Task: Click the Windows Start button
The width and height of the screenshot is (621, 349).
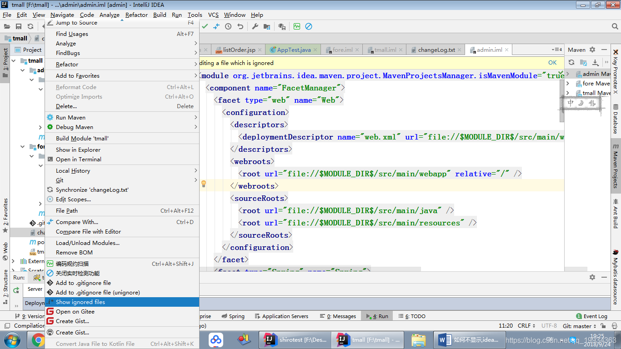Action: 12,339
